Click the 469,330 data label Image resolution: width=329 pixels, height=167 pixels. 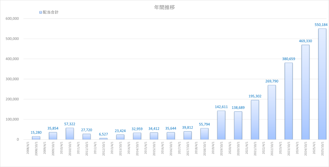305,41
